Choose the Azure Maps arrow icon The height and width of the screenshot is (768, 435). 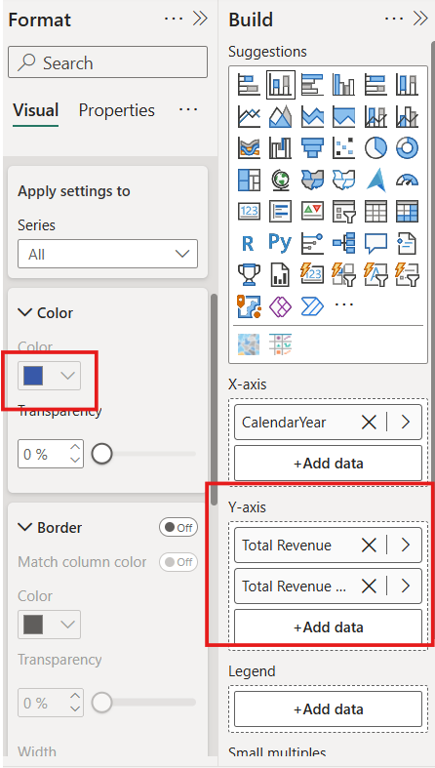(376, 180)
